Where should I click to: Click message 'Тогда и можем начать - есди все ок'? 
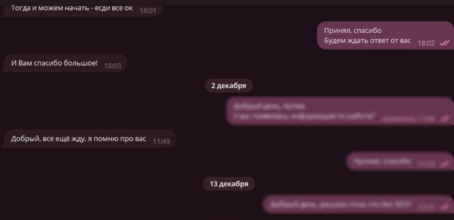coord(82,9)
